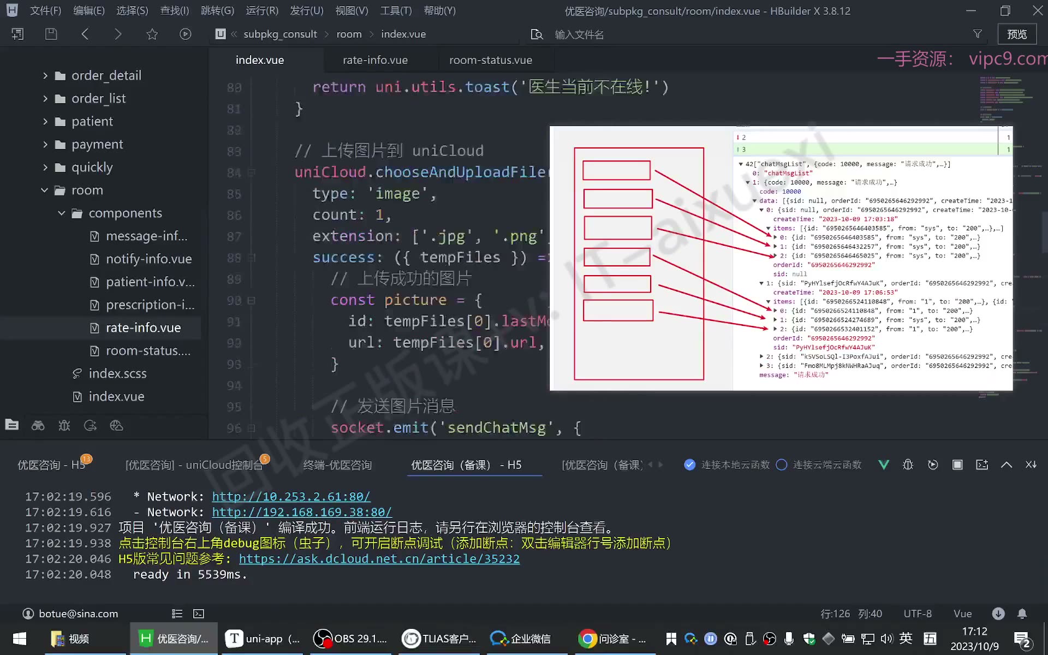This screenshot has height=655, width=1048.
Task: Click the project manager icon below the file tree
Action: click(x=12, y=425)
